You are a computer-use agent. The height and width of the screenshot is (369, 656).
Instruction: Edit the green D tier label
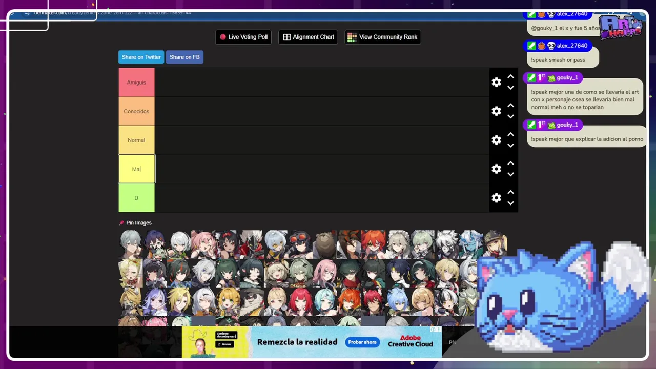click(x=136, y=198)
